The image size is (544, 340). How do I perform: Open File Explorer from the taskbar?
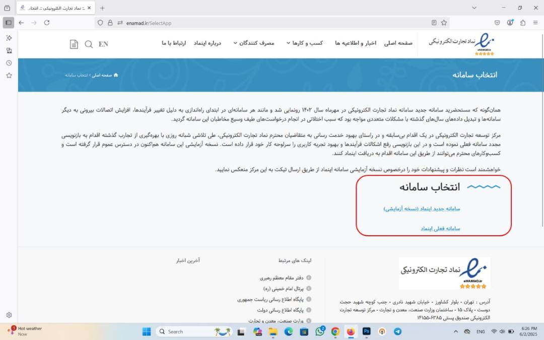click(273, 331)
